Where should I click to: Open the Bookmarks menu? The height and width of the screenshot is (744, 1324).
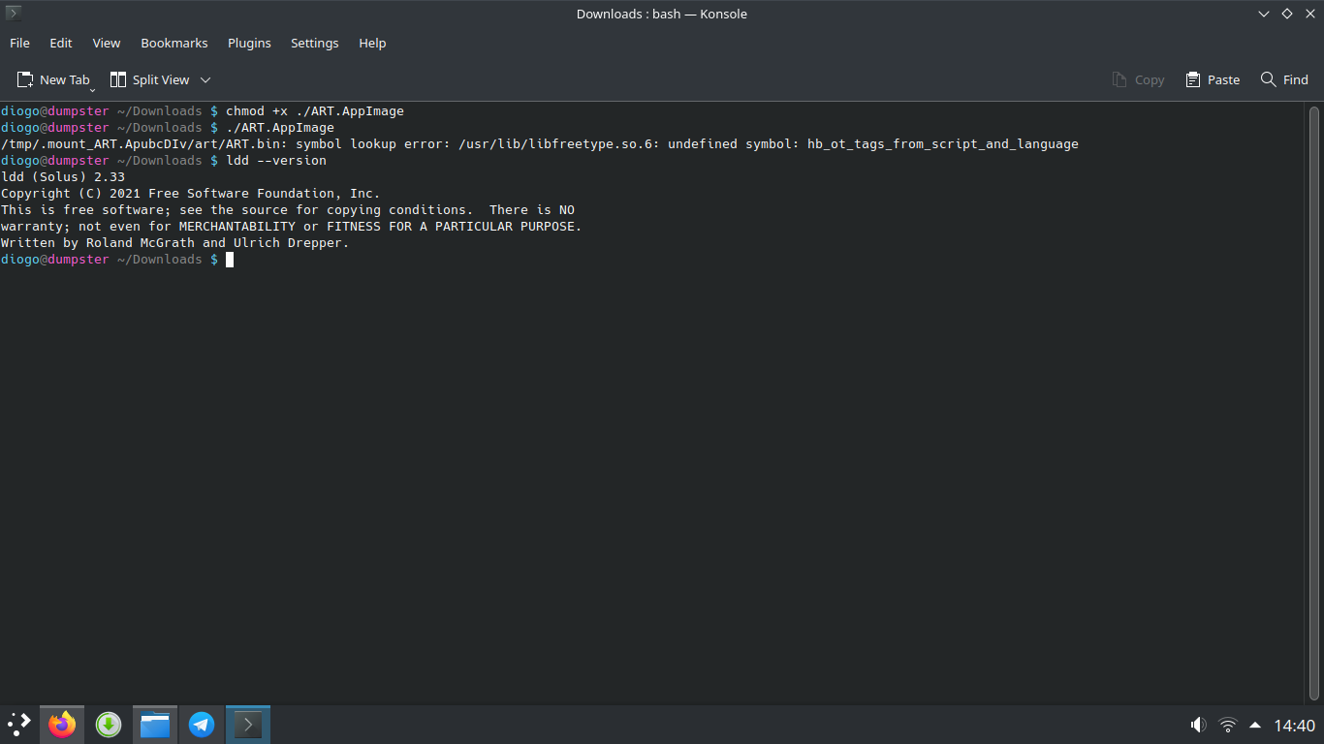click(174, 43)
